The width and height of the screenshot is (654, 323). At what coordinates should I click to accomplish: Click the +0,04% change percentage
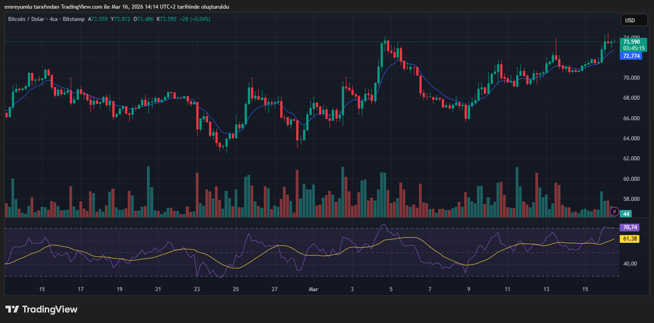199,19
